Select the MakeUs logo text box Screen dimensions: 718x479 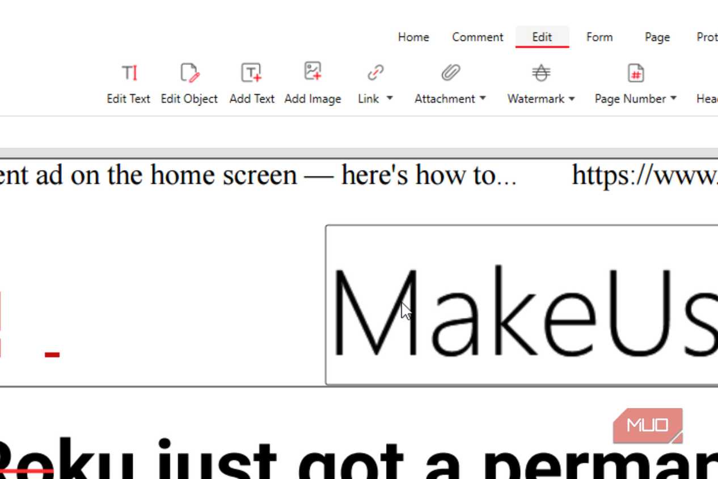click(522, 305)
